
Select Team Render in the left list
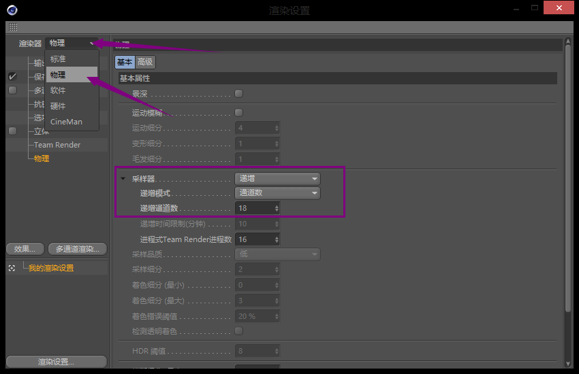point(57,145)
